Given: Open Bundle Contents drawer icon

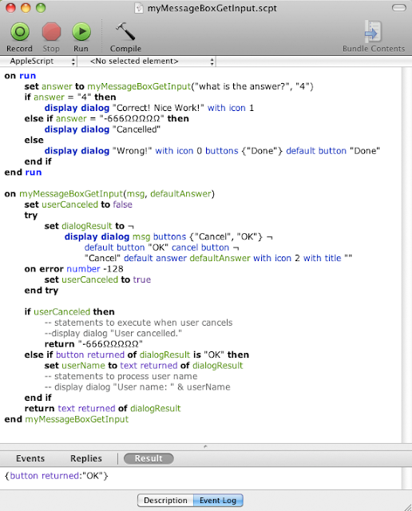Looking at the screenshot, I should click(373, 31).
